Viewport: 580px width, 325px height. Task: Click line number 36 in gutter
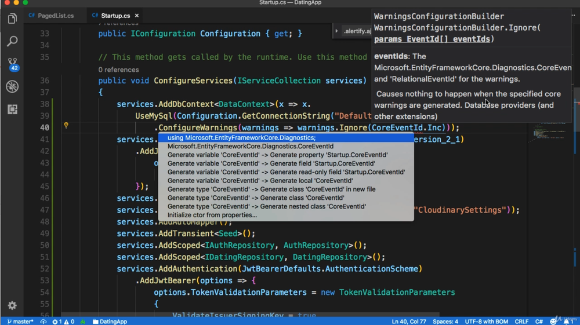pos(45,81)
